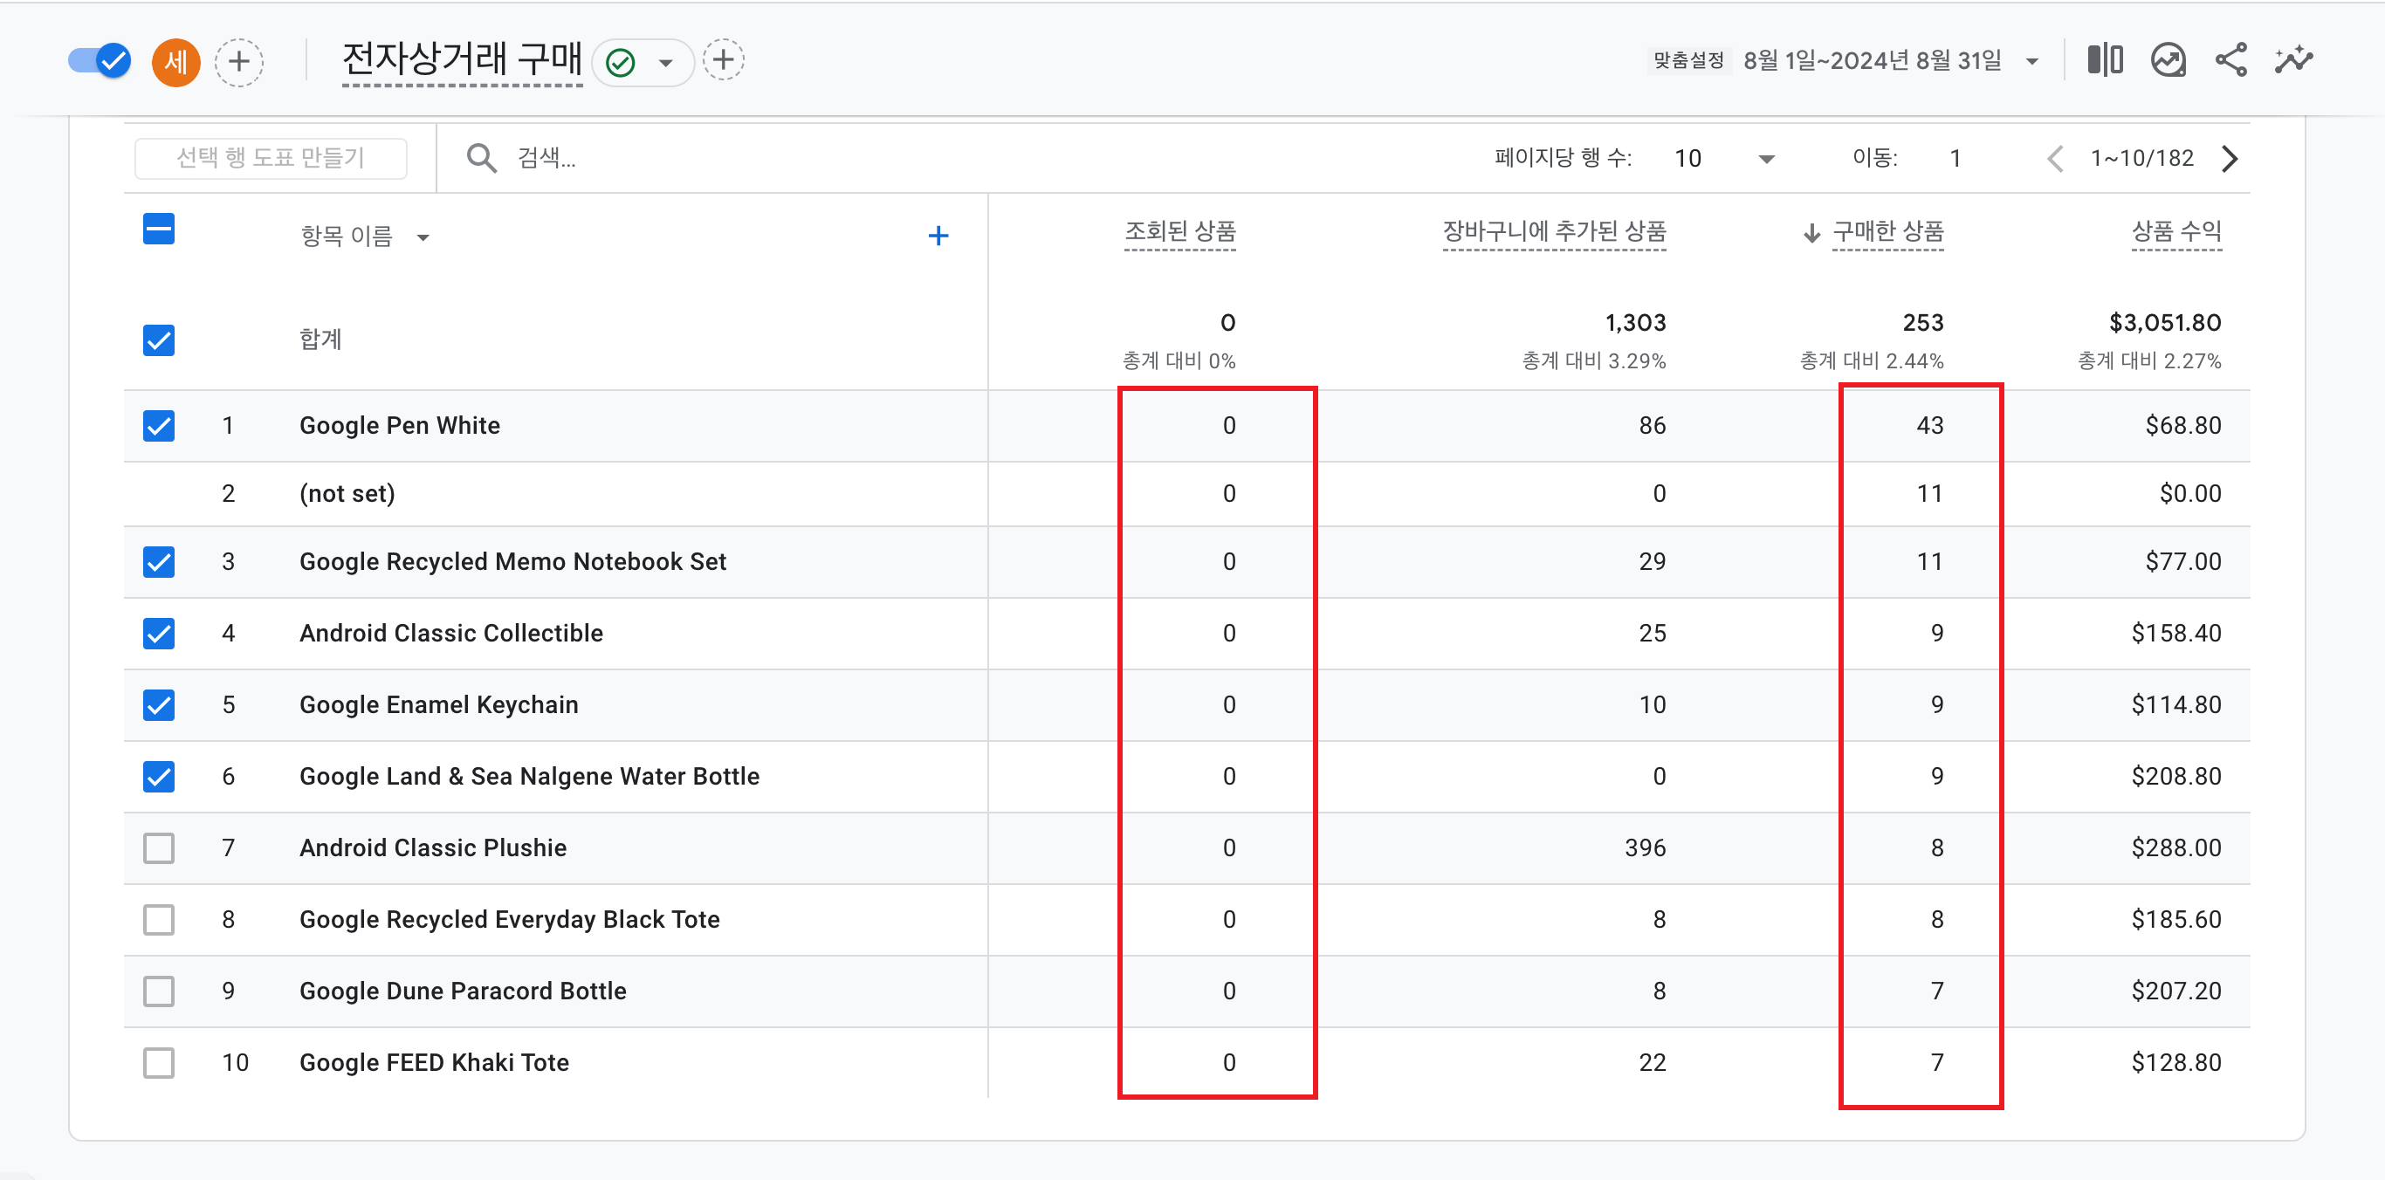Click the 맞춤설정 date label
The width and height of the screenshot is (2385, 1180).
click(1688, 61)
